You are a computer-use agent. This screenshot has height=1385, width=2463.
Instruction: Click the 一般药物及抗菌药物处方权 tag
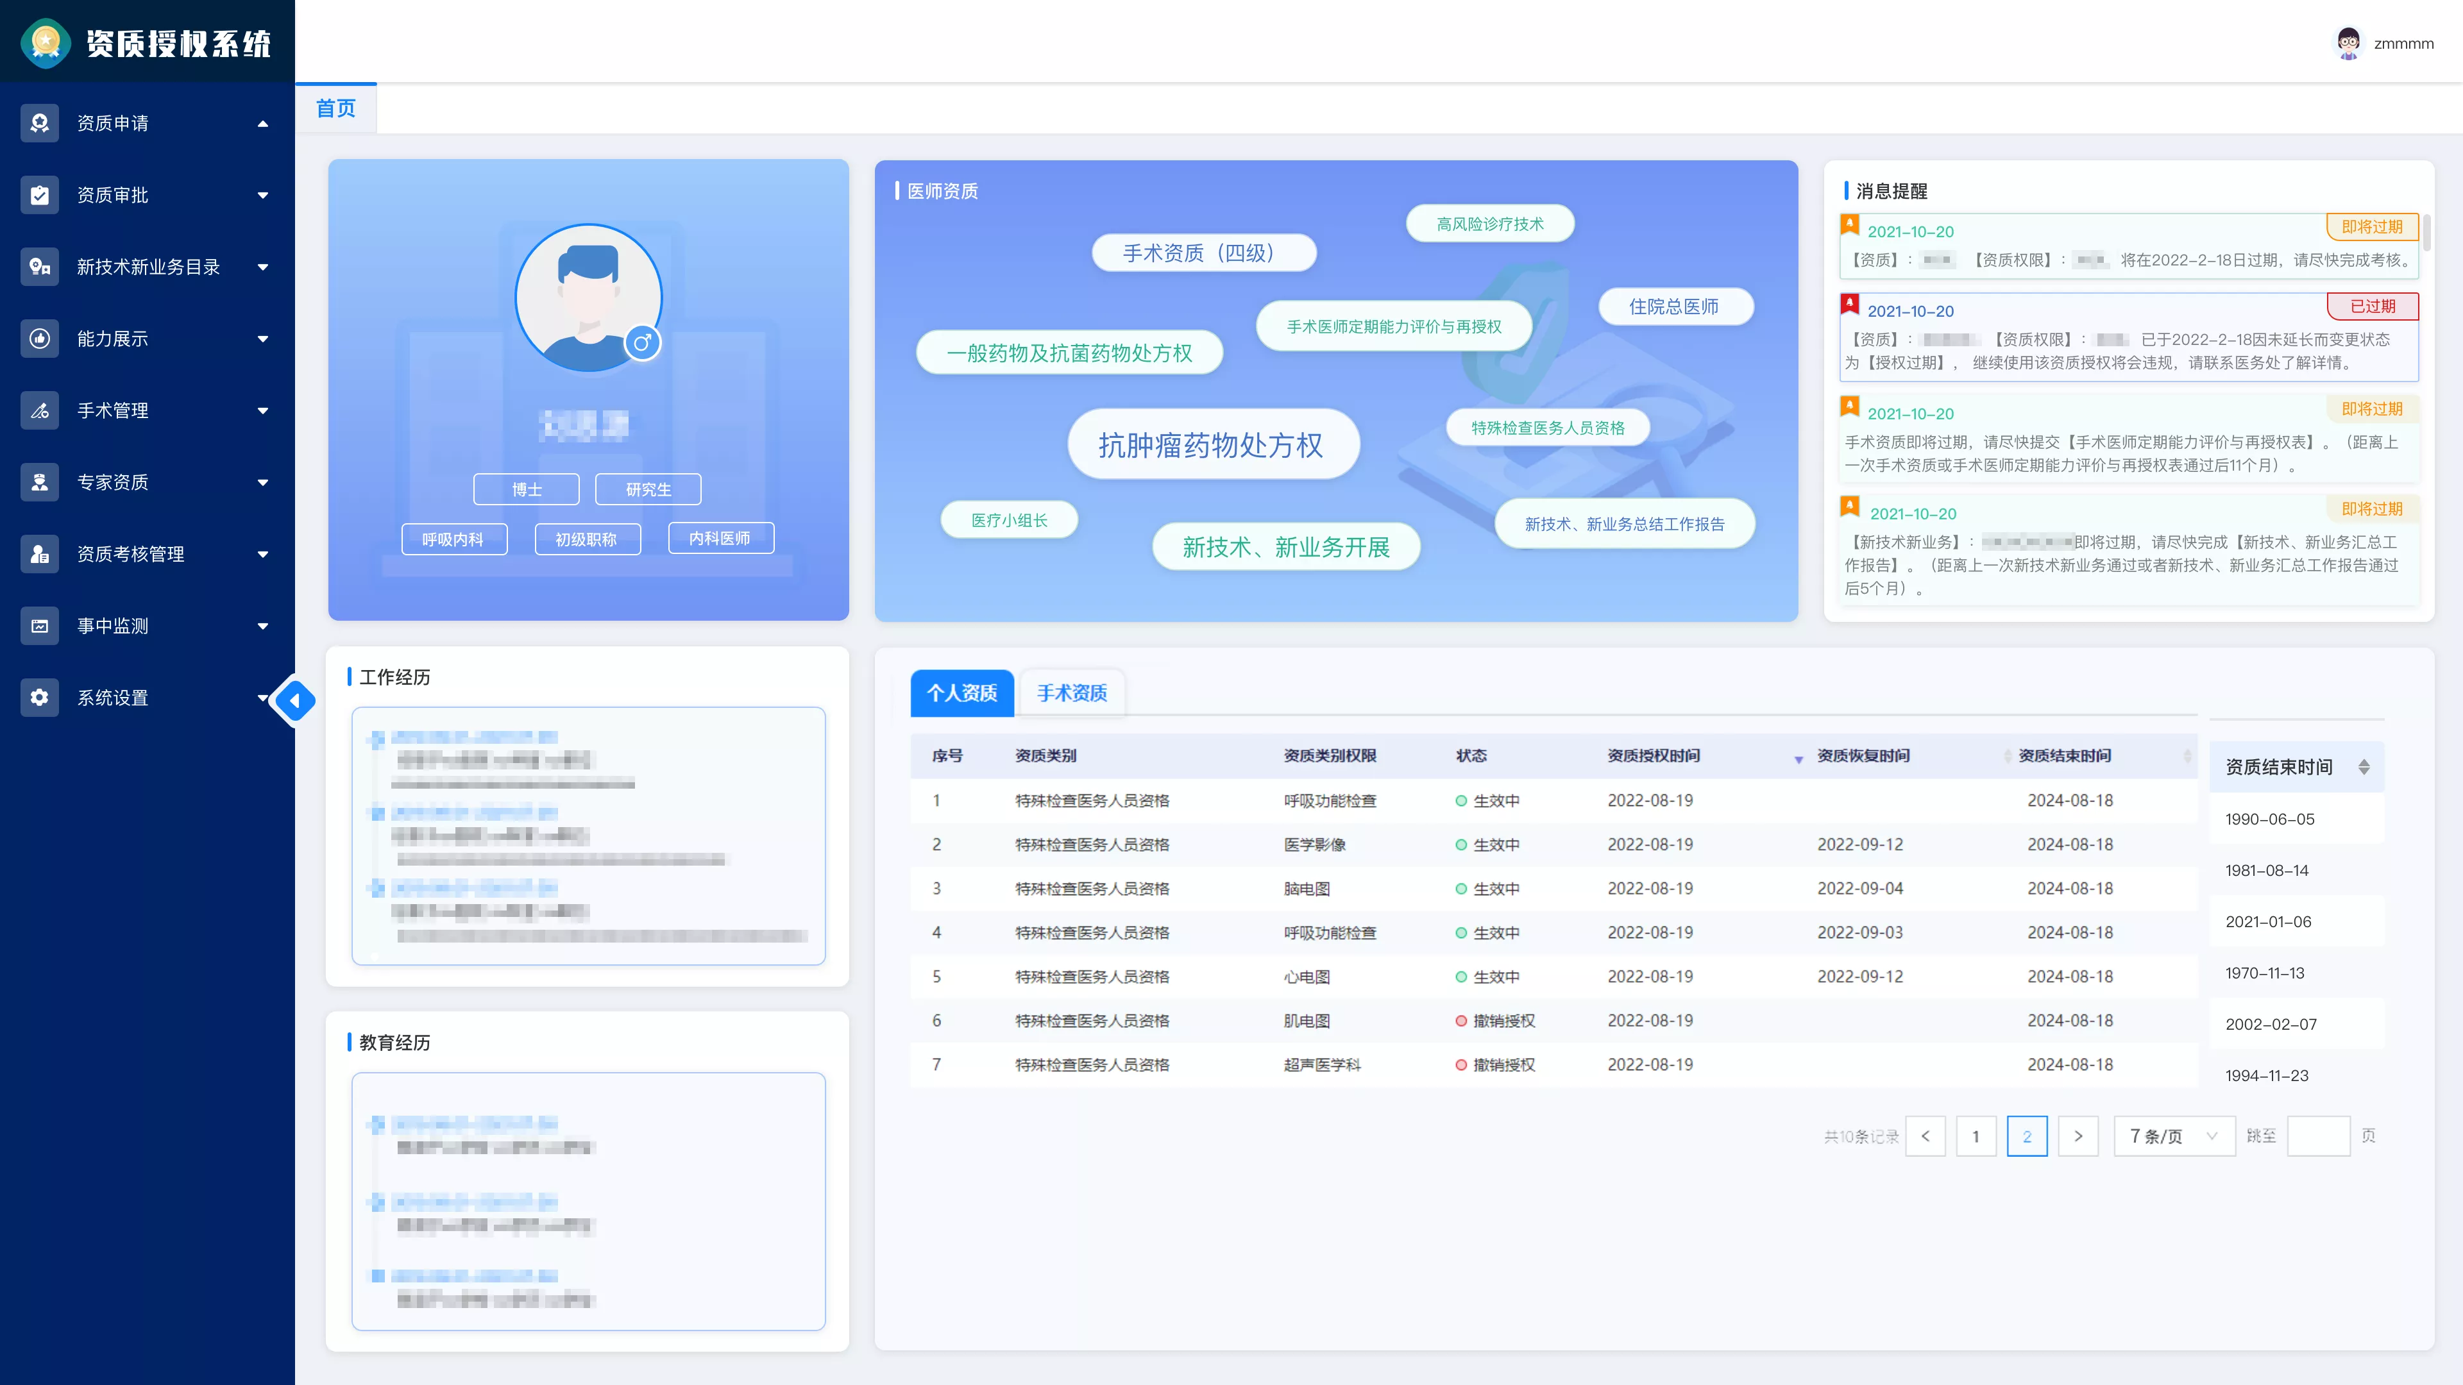1070,353
